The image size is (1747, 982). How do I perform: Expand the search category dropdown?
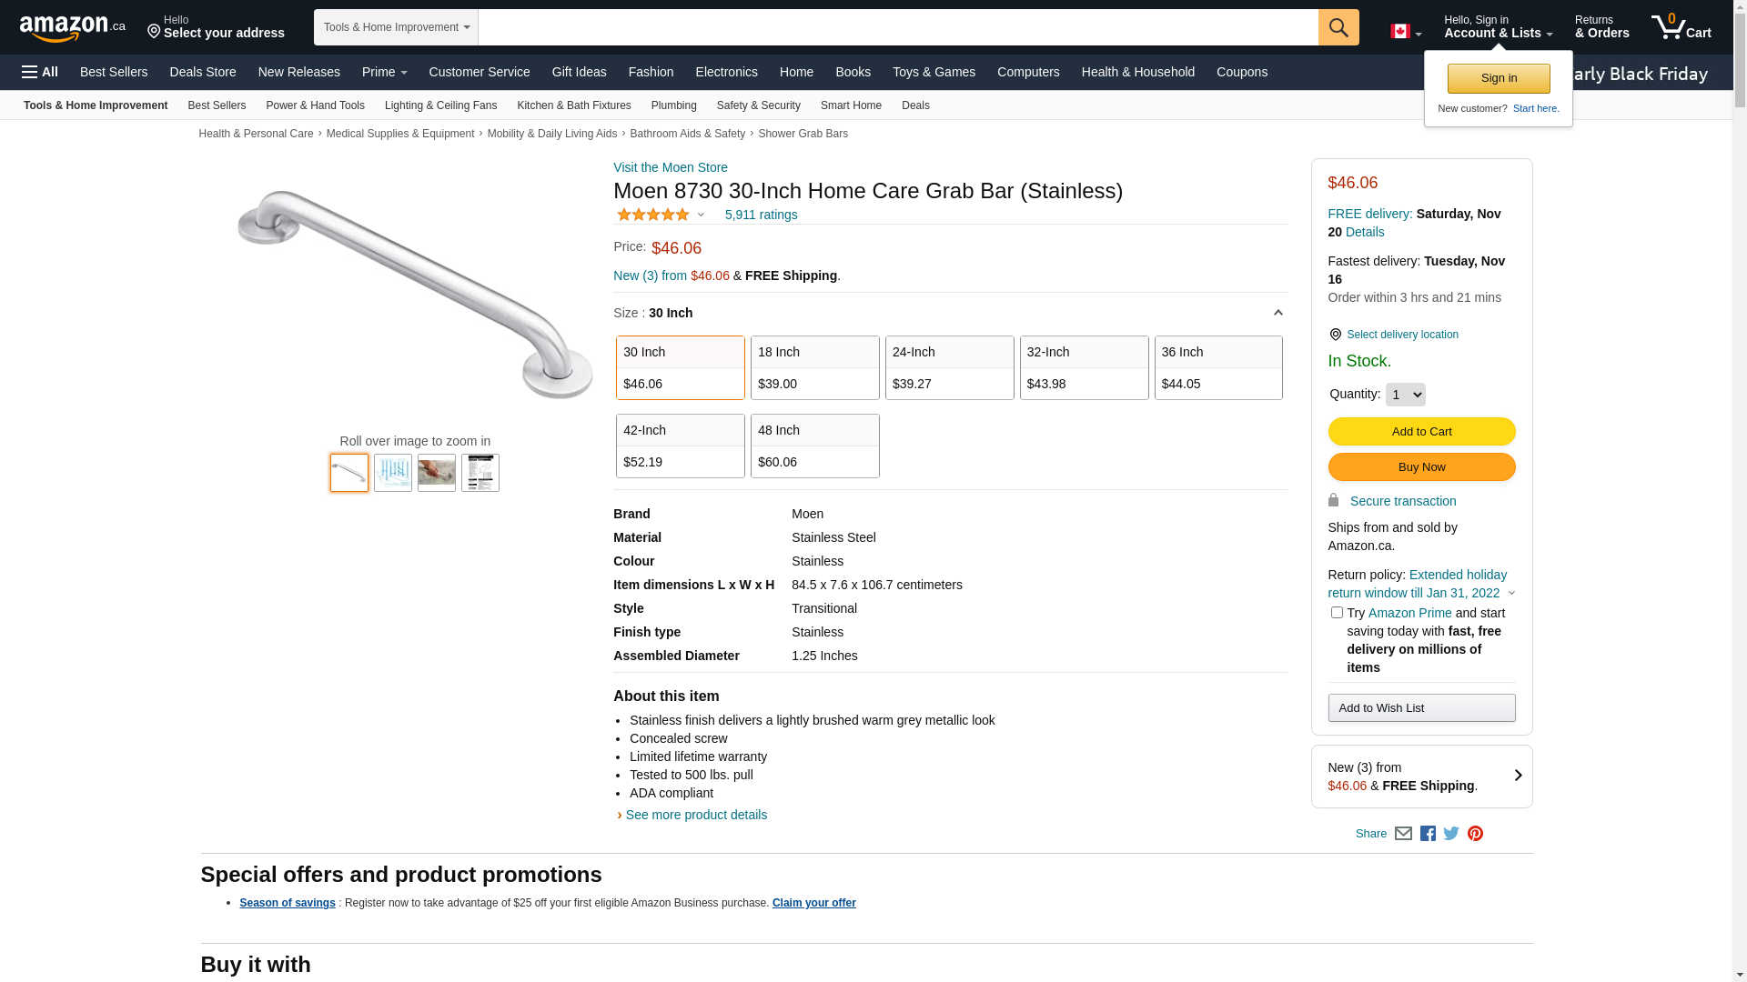pyautogui.click(x=396, y=27)
